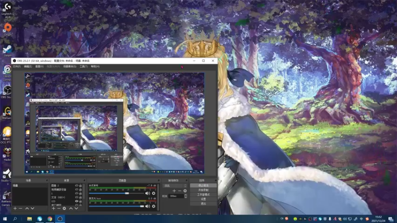Open the OBS Studio desktop shortcut

pyautogui.click(x=7, y=92)
